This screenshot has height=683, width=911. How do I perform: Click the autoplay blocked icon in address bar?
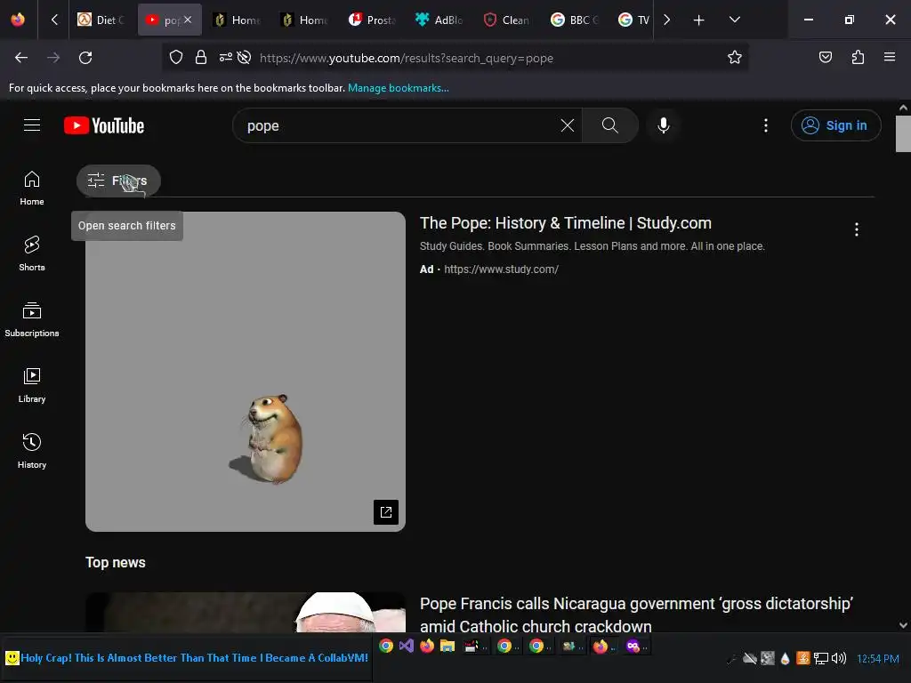(x=244, y=58)
